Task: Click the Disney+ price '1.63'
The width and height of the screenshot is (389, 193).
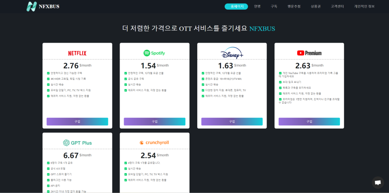Action: [226, 66]
